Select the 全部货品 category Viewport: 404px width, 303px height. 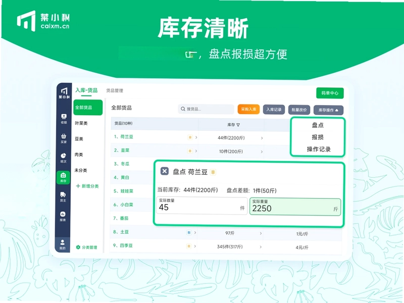pos(88,108)
